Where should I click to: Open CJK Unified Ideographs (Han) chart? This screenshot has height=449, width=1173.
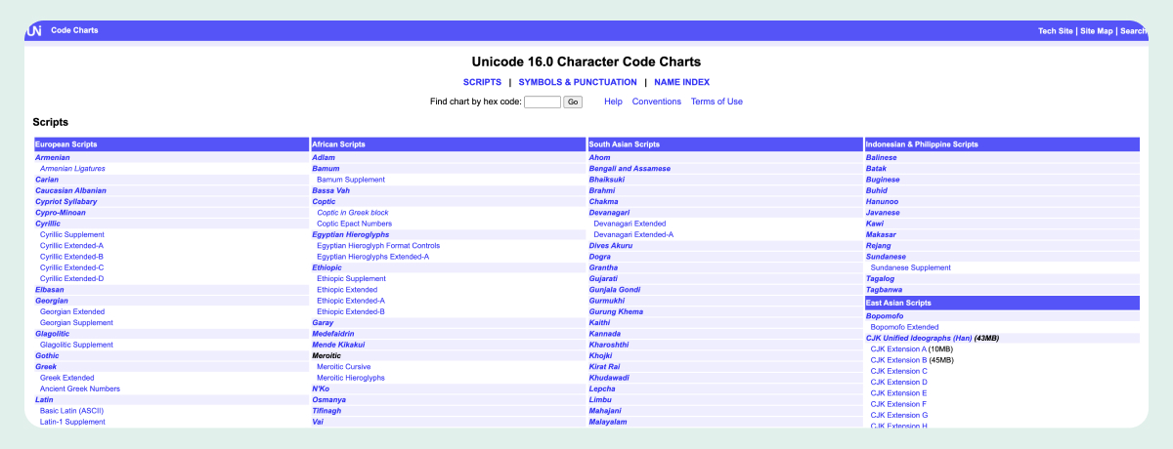point(918,338)
